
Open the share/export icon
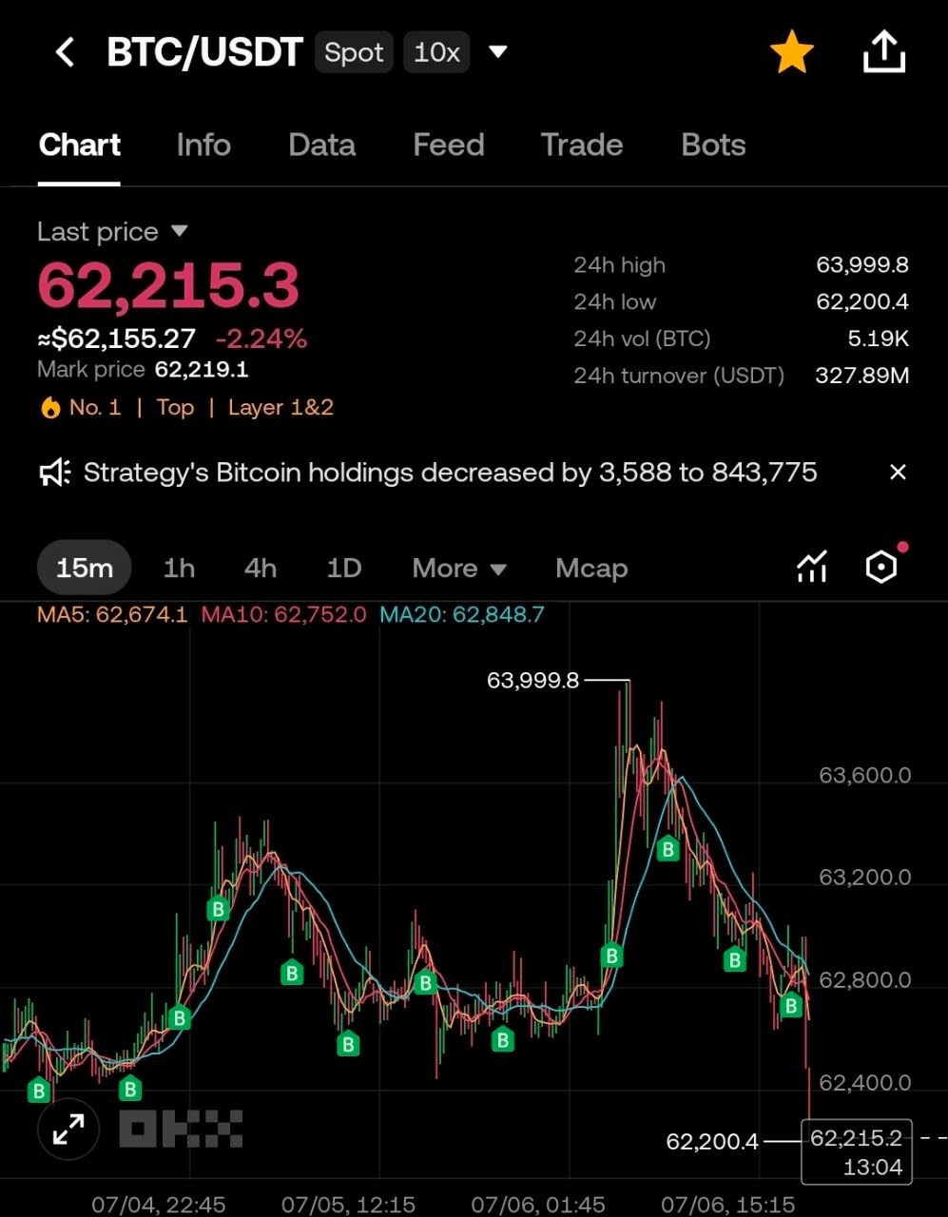pos(883,51)
